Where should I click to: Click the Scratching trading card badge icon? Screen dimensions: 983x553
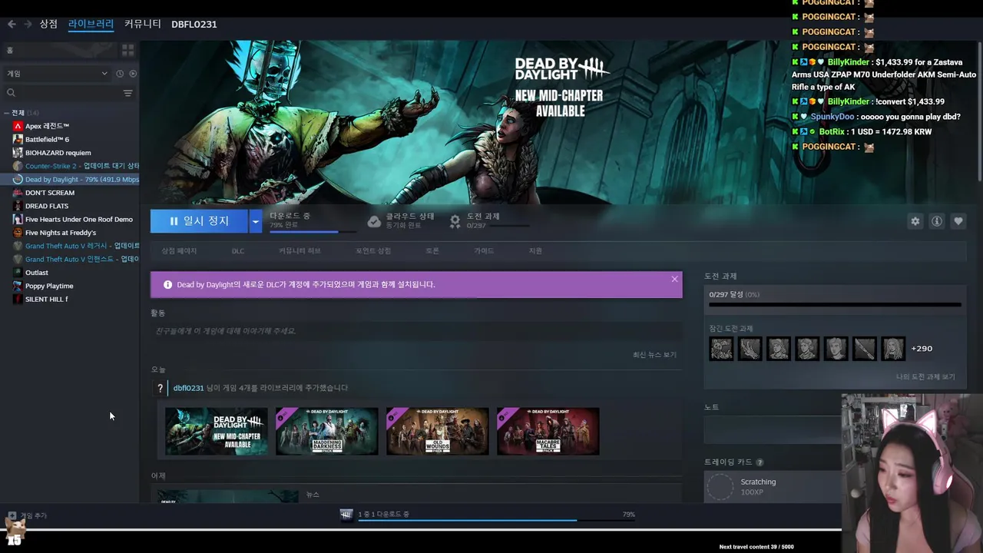click(x=720, y=487)
